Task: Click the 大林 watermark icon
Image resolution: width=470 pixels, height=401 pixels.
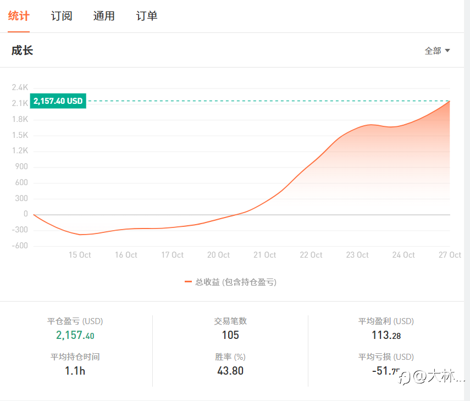Action: pos(405,377)
